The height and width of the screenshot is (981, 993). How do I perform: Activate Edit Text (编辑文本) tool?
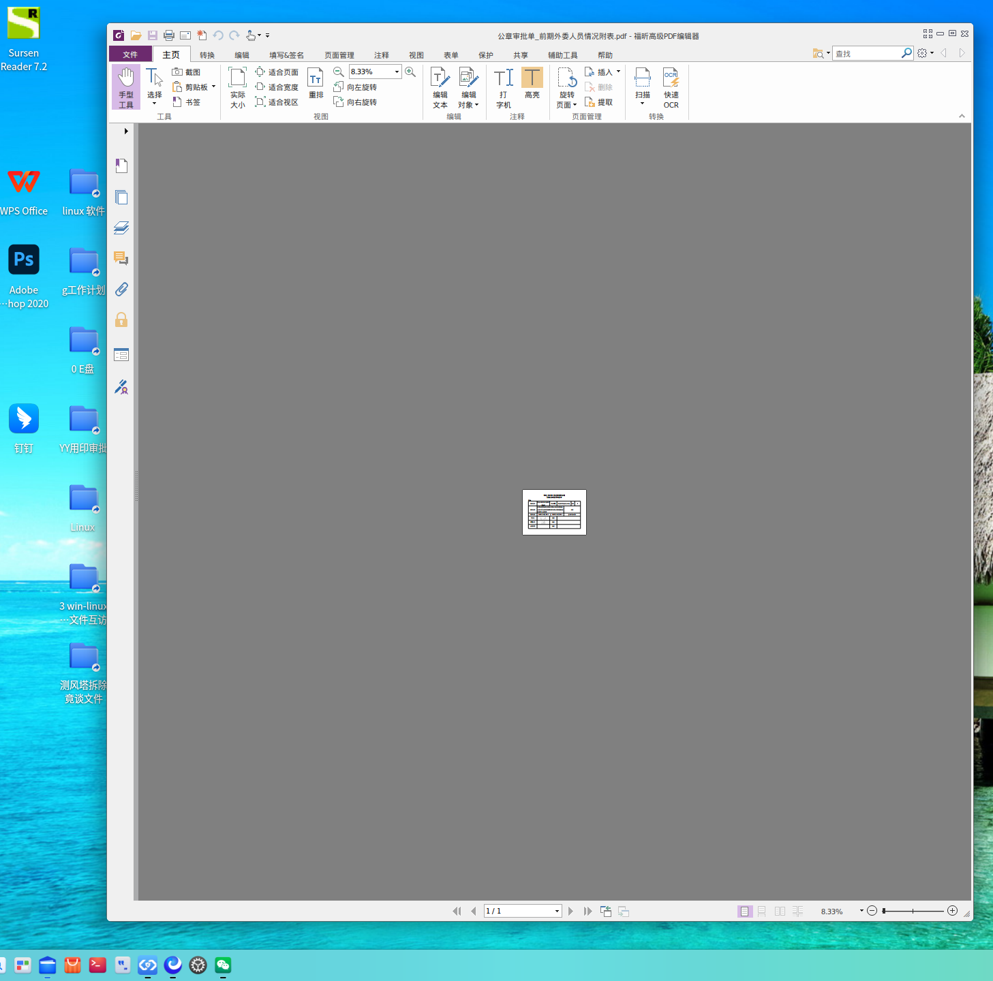(440, 87)
